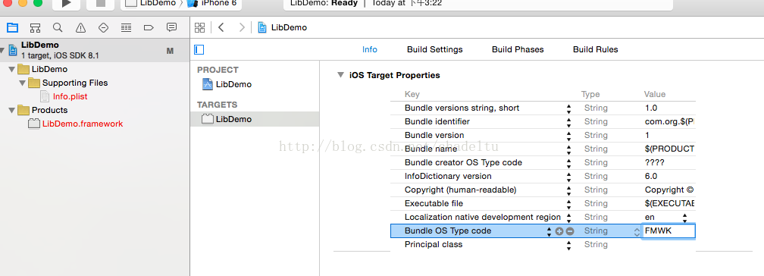Viewport: 764px width, 276px height.
Task: Click the plus button on Bundle OS Type code row
Action: (559, 231)
